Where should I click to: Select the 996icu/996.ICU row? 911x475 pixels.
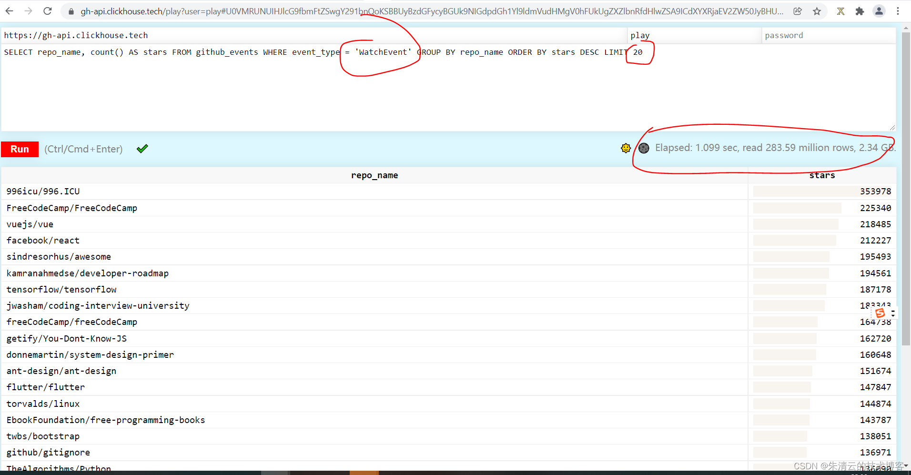point(448,192)
